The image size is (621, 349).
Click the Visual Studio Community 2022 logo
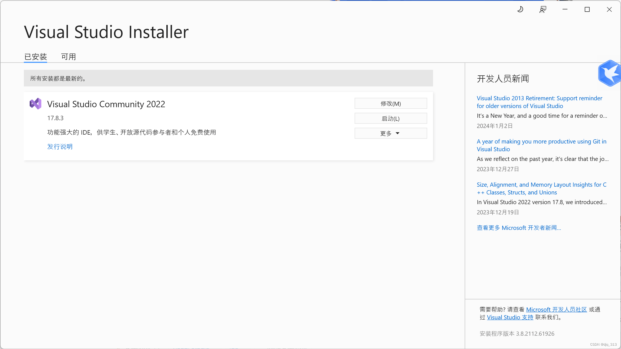[x=35, y=104]
